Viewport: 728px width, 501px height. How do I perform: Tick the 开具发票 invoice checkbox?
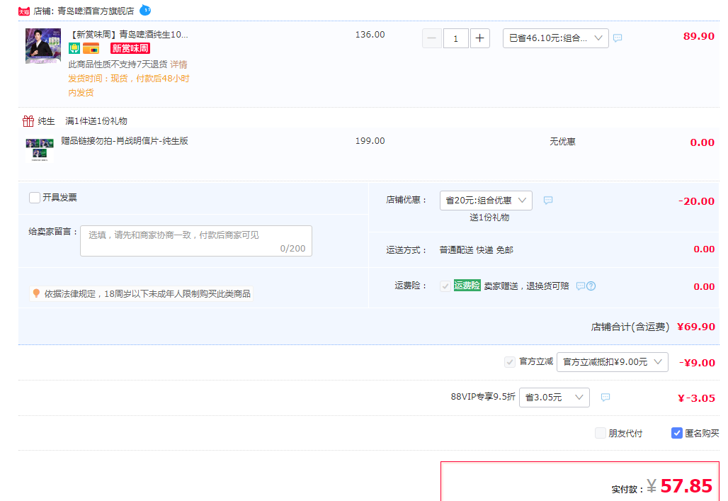point(35,198)
